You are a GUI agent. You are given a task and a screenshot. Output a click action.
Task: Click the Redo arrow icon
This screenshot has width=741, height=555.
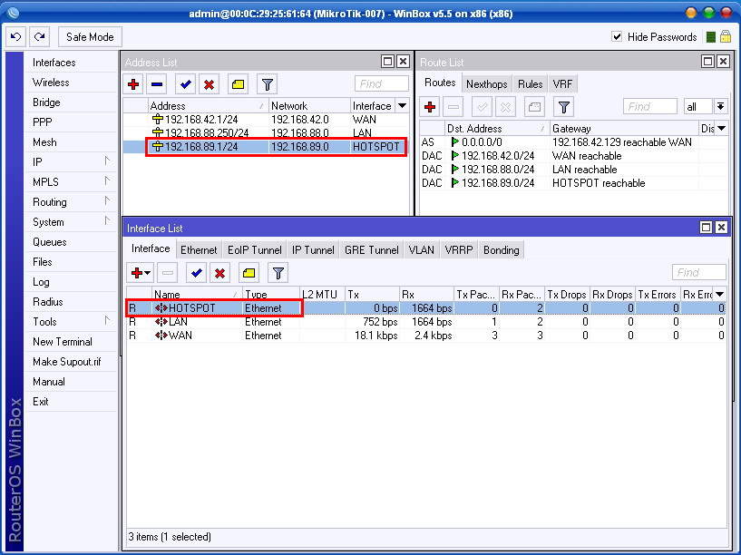tap(40, 37)
